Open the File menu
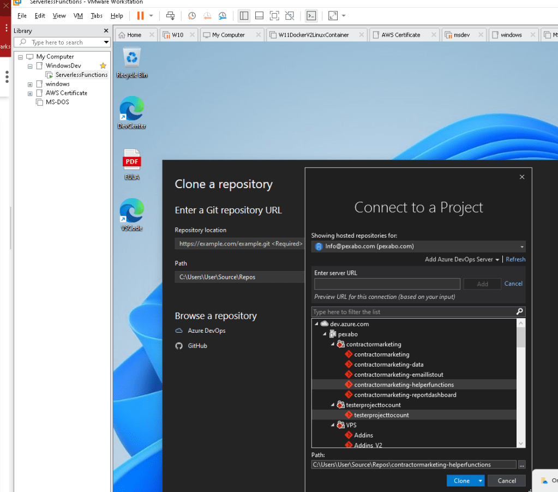The image size is (558, 492). click(x=22, y=16)
